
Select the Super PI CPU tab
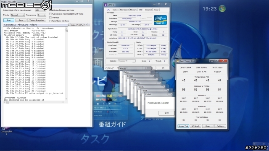coord(77,25)
